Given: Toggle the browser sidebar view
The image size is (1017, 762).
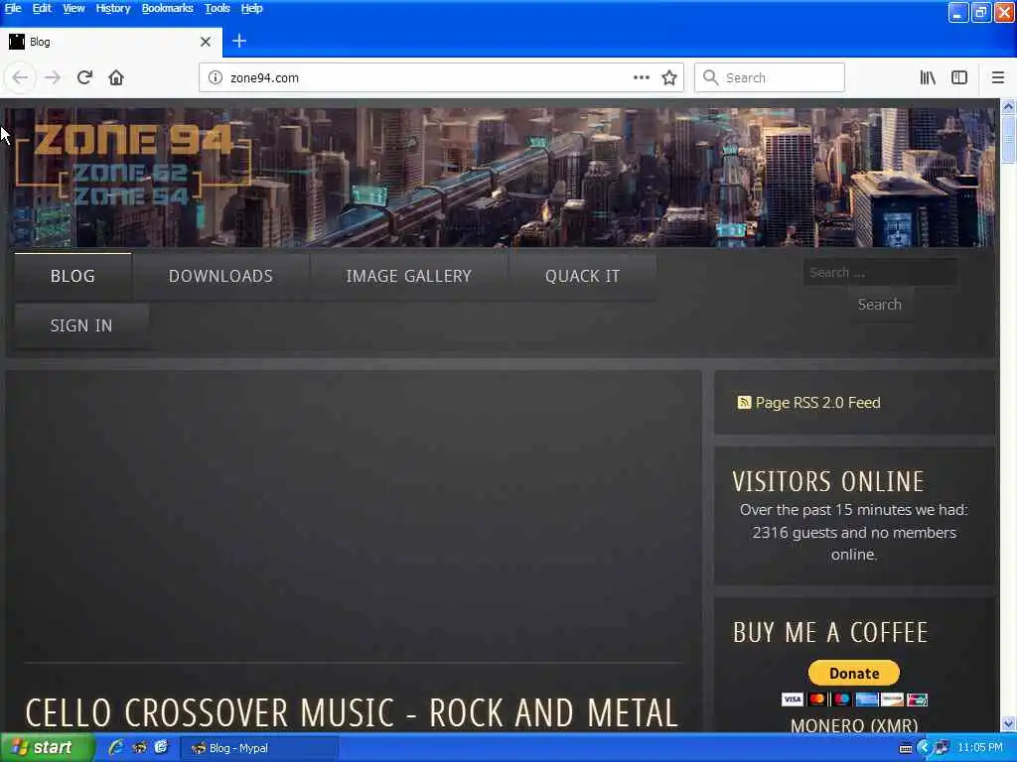Looking at the screenshot, I should [959, 77].
